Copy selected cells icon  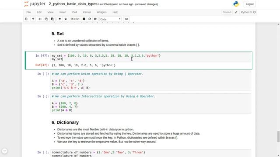tap(46, 19)
